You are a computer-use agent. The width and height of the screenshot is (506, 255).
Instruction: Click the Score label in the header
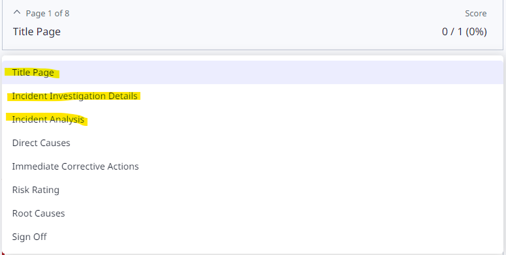tap(476, 13)
